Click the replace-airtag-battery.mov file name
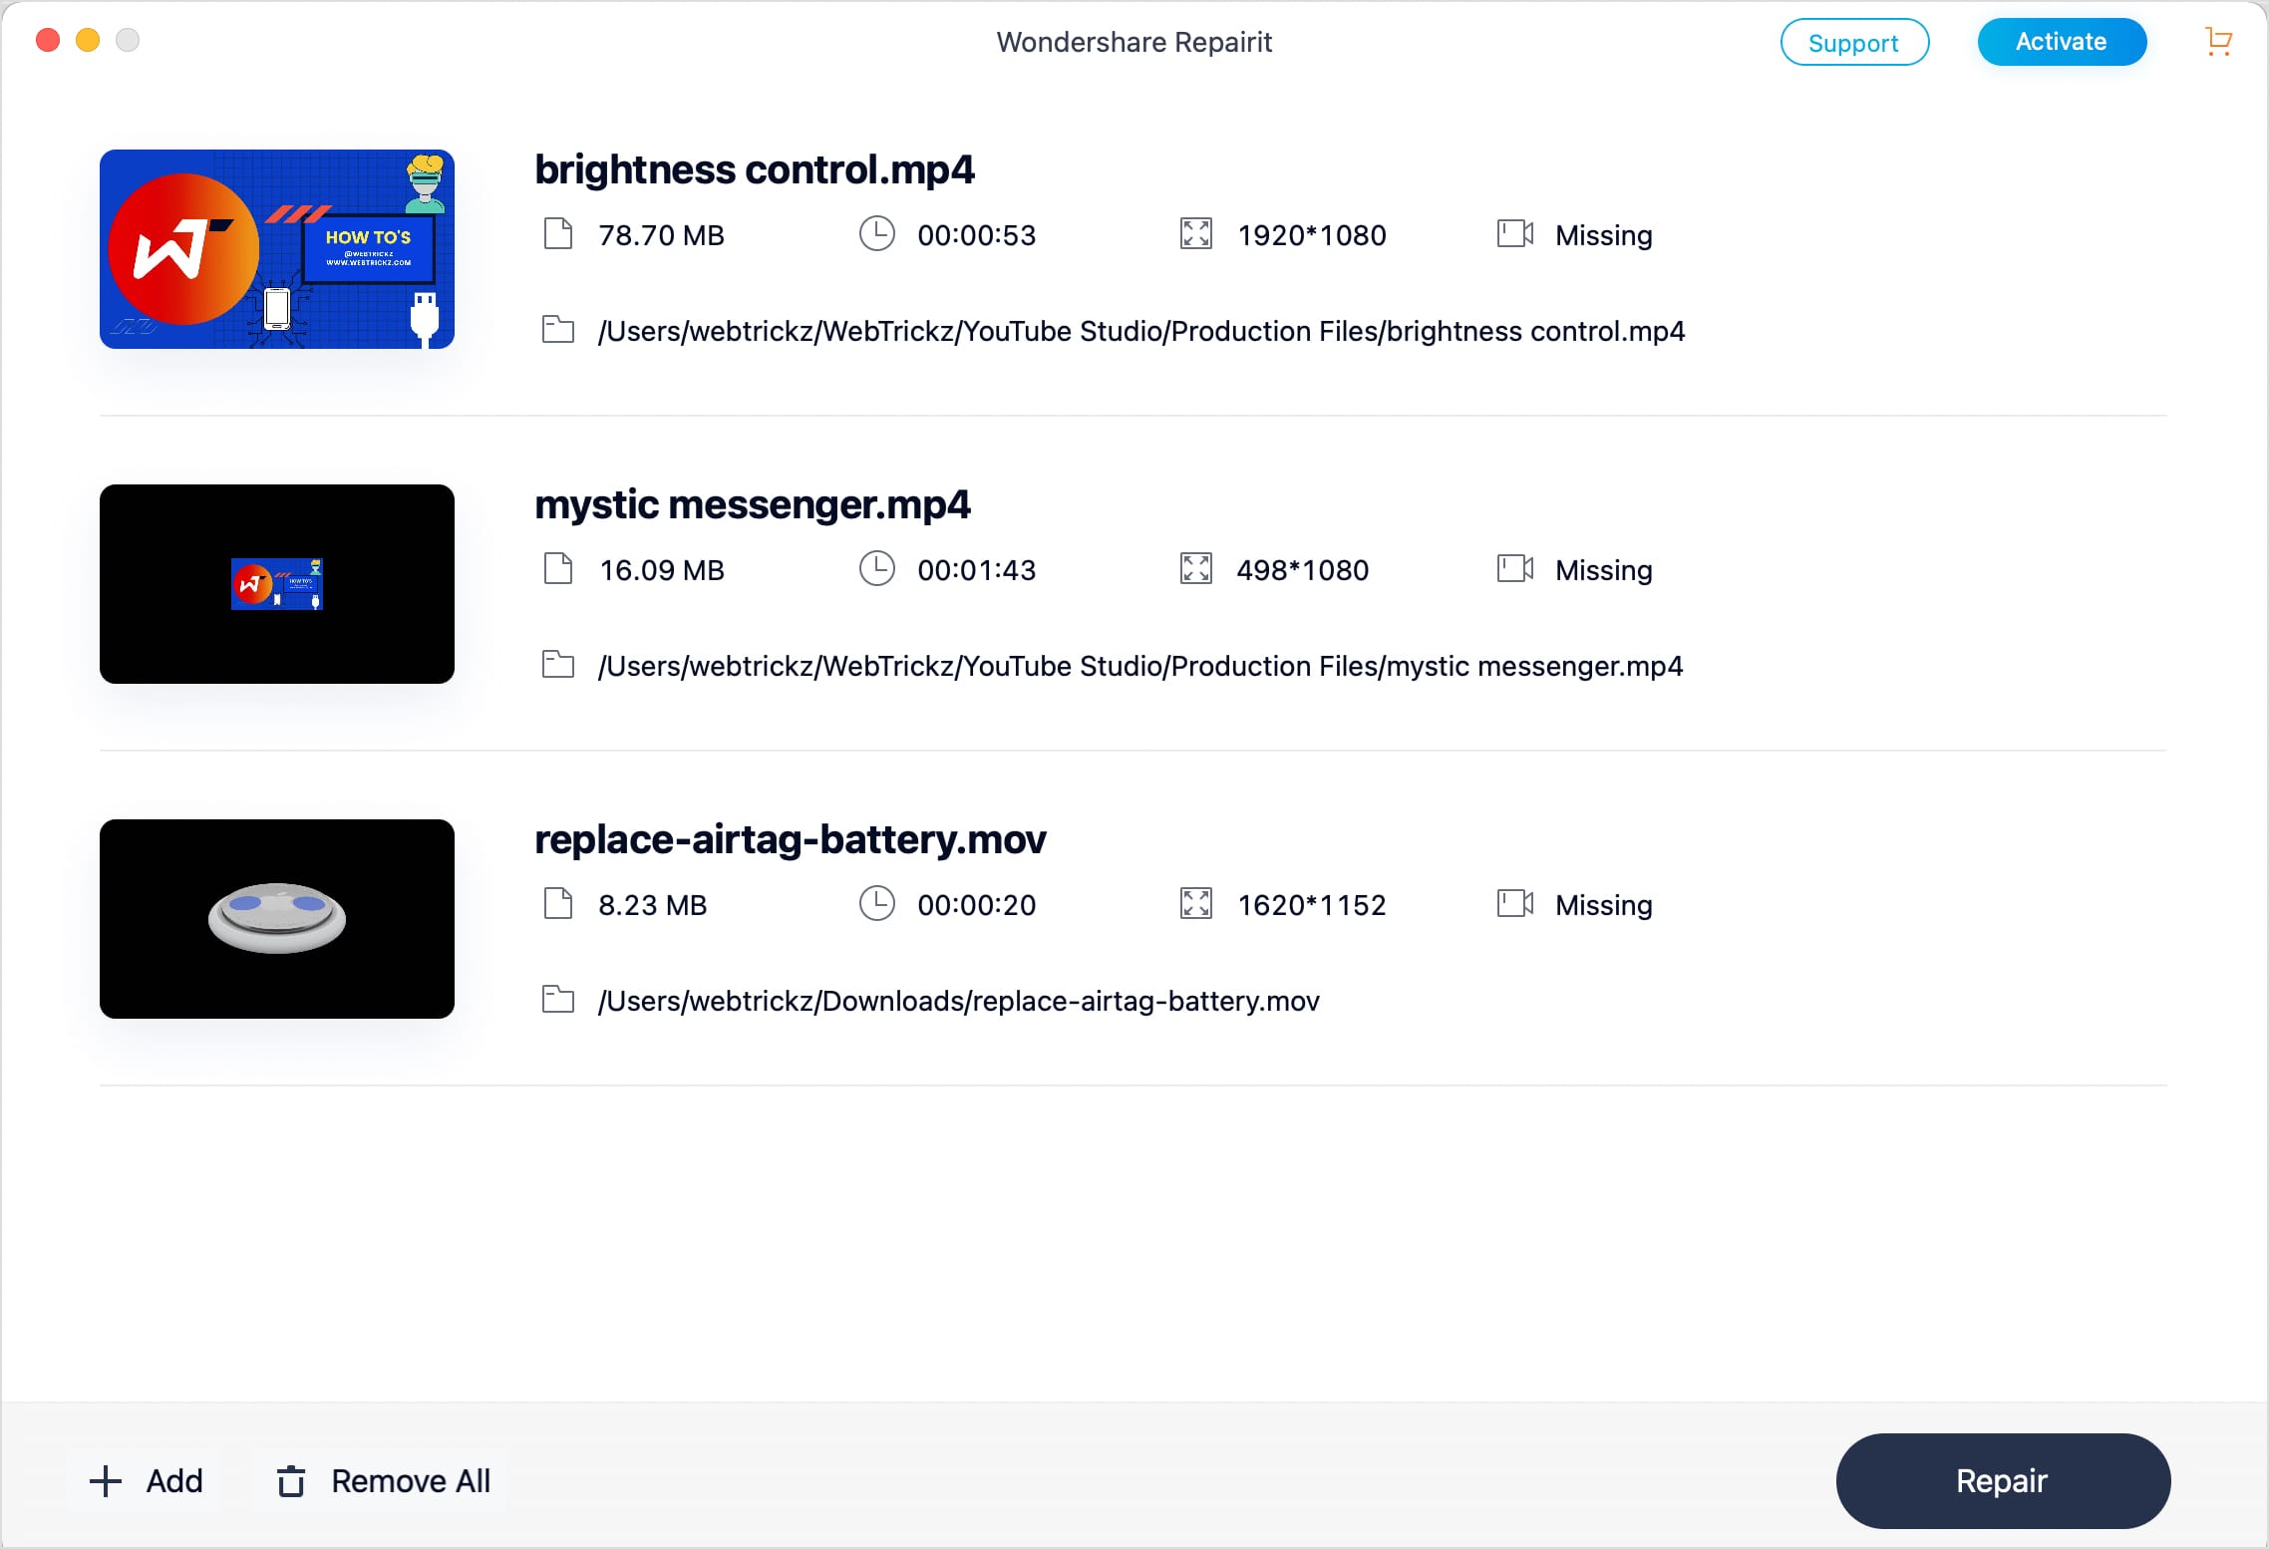This screenshot has height=1549, width=2269. click(791, 840)
